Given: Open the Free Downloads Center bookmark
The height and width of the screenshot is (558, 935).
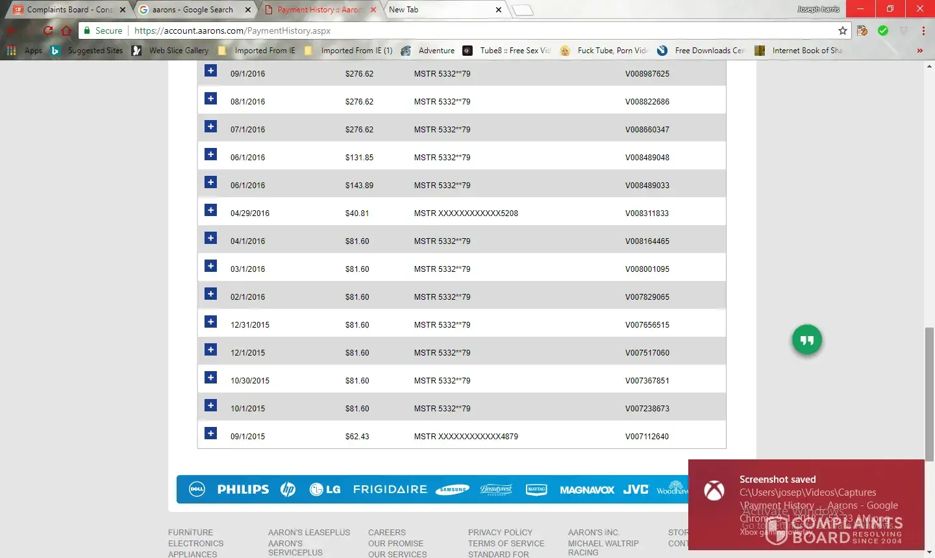Looking at the screenshot, I should click(701, 51).
